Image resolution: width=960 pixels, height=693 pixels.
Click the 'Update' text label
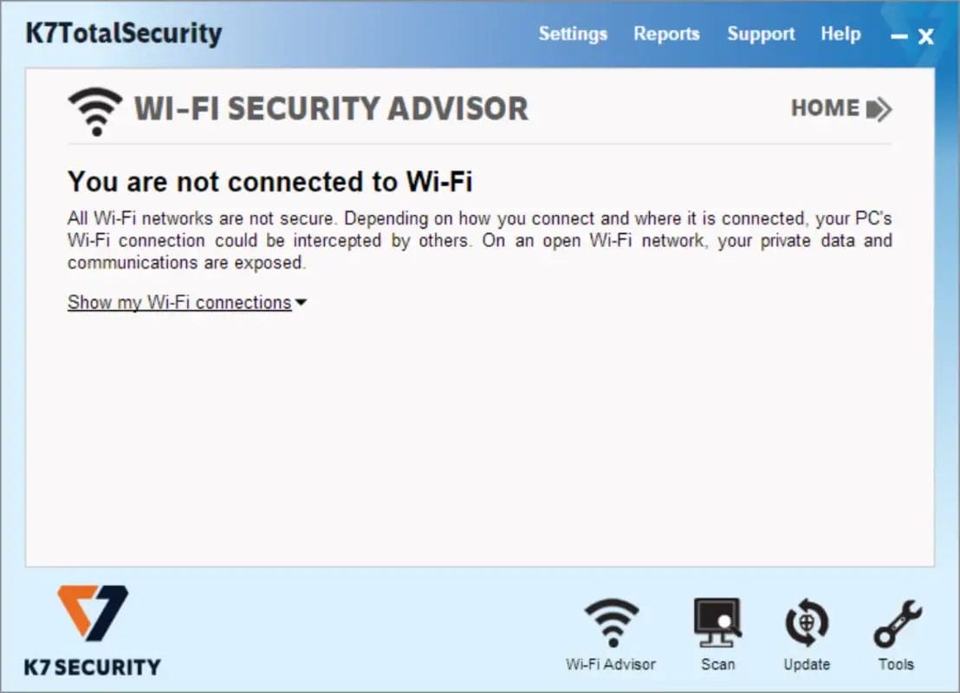(x=807, y=664)
